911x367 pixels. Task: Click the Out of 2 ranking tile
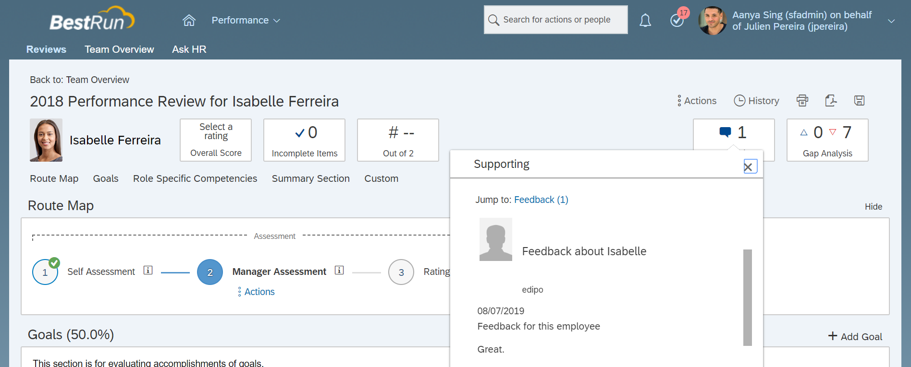click(x=398, y=140)
